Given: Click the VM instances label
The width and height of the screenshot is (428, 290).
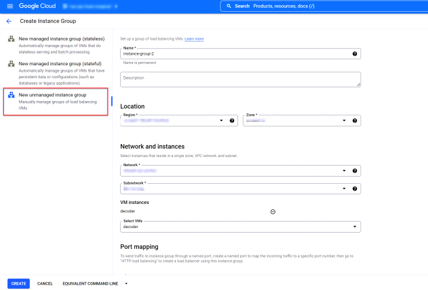Looking at the screenshot, I should click(134, 202).
